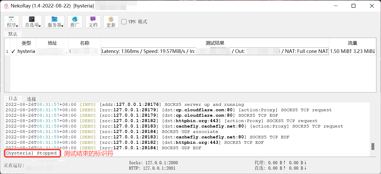Click the log panel vertical scrollbar handle
This screenshot has width=381, height=174.
[x=373, y=146]
